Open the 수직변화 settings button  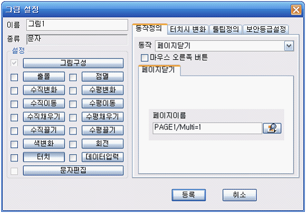click(x=44, y=90)
